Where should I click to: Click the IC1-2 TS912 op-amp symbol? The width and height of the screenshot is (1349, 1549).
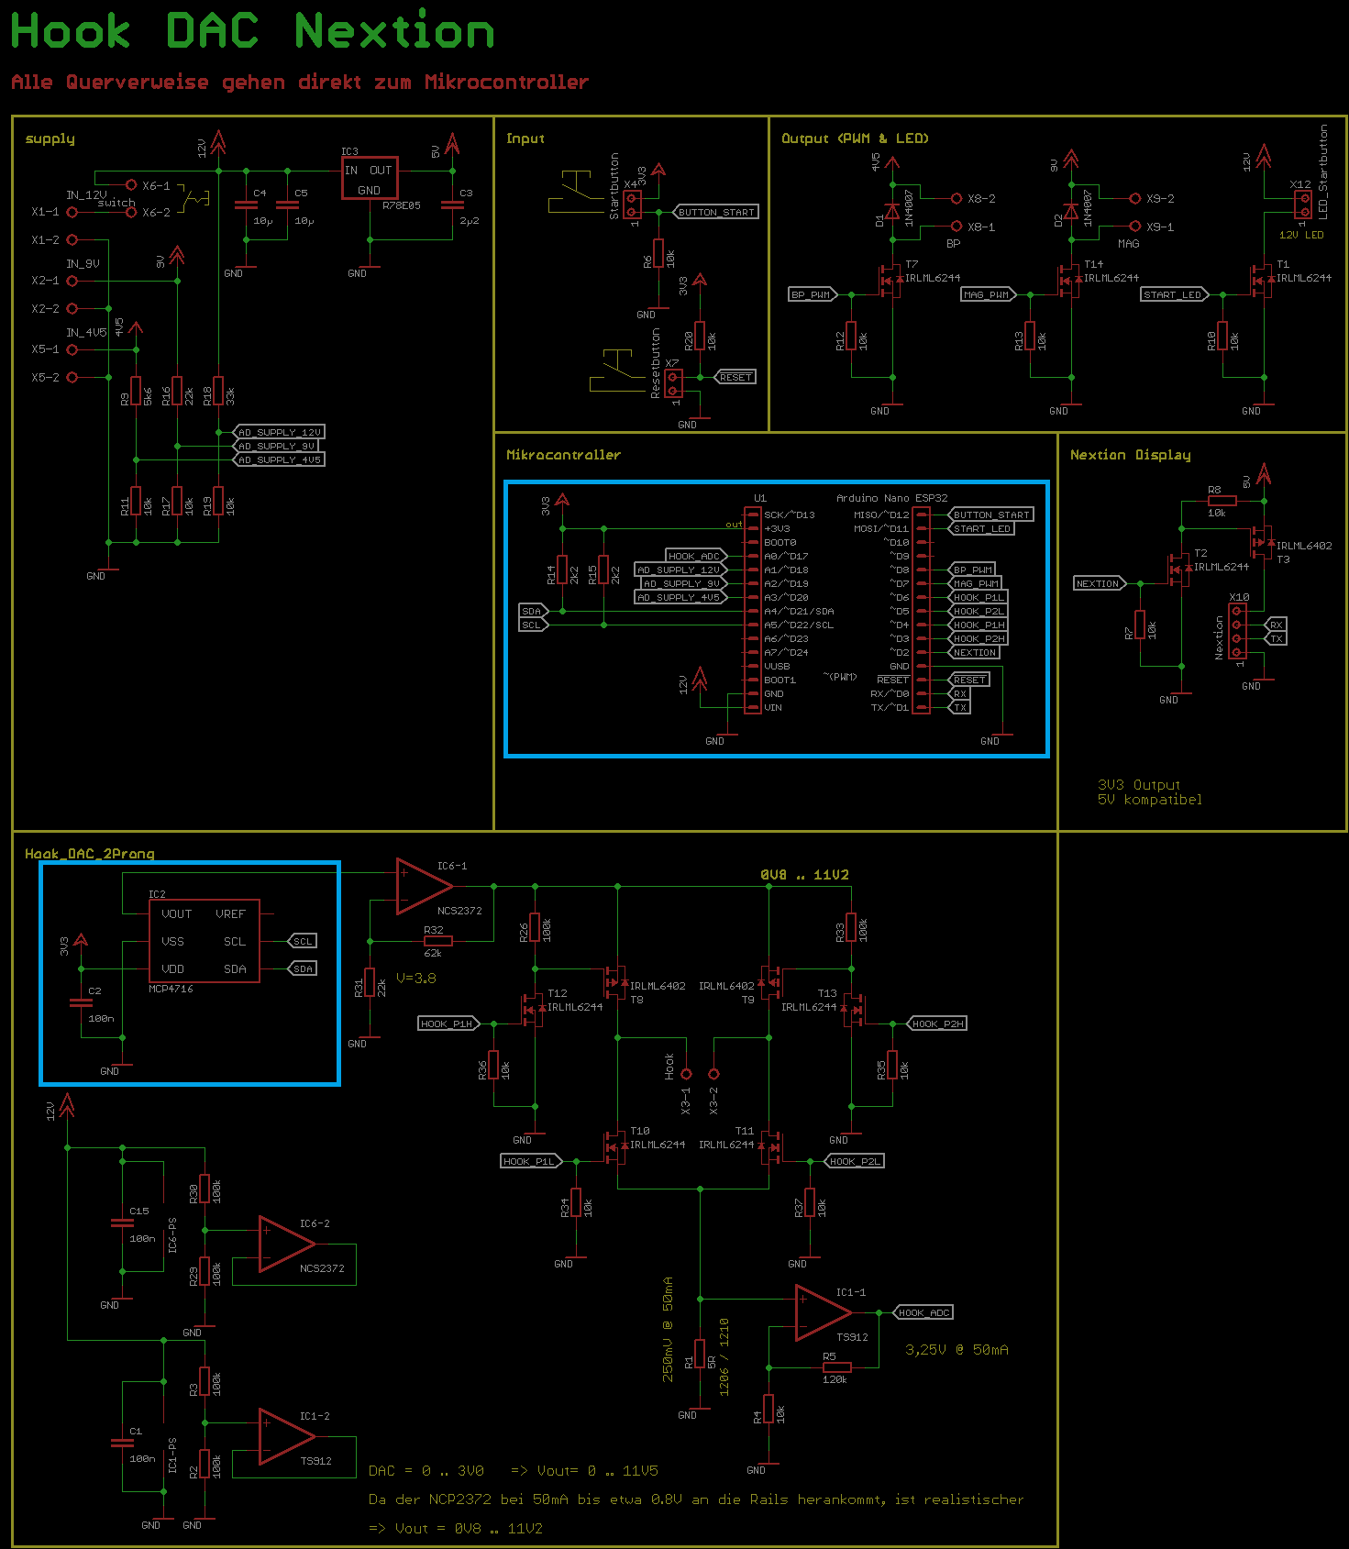(288, 1437)
